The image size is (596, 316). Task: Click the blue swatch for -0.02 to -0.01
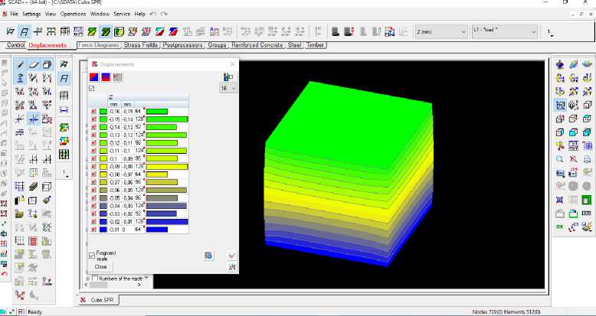103,221
